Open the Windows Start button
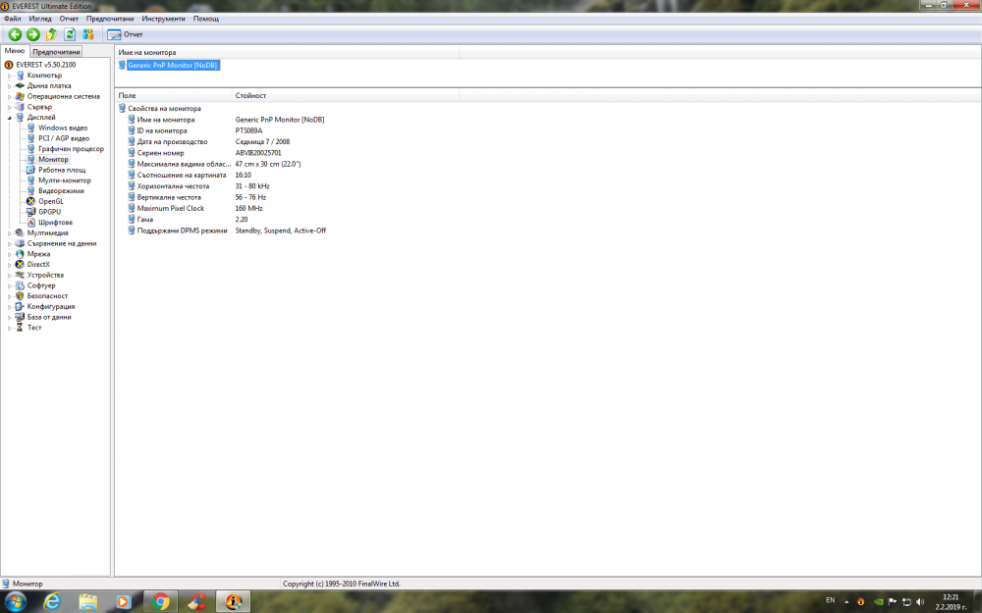Screen dimensions: 982x613 (14, 602)
